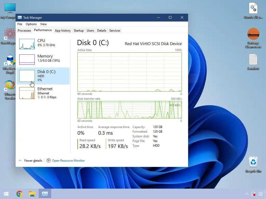Click the Average response time 0.3 ms value

(105, 133)
